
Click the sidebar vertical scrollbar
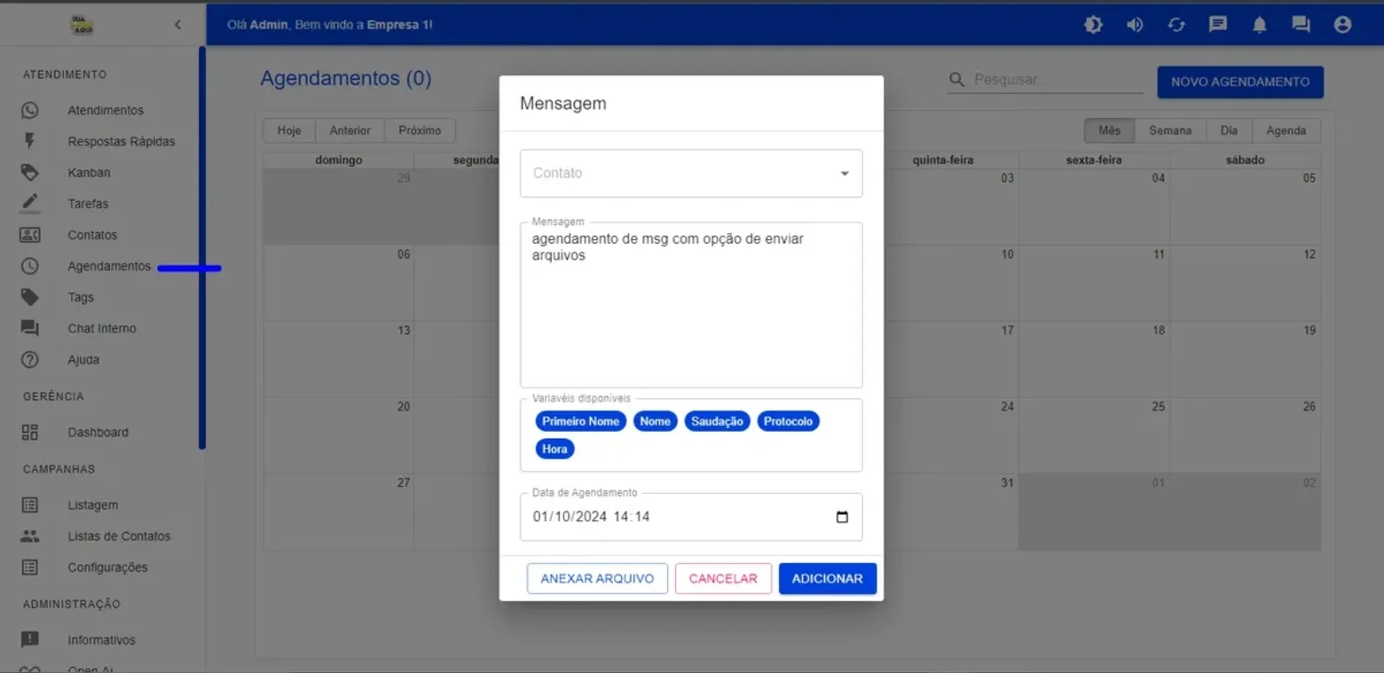202,248
